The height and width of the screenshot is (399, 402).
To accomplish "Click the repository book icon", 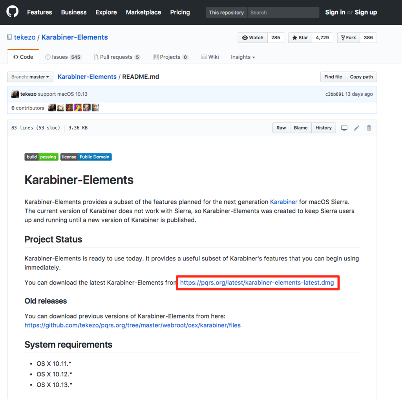I will 9,37.
